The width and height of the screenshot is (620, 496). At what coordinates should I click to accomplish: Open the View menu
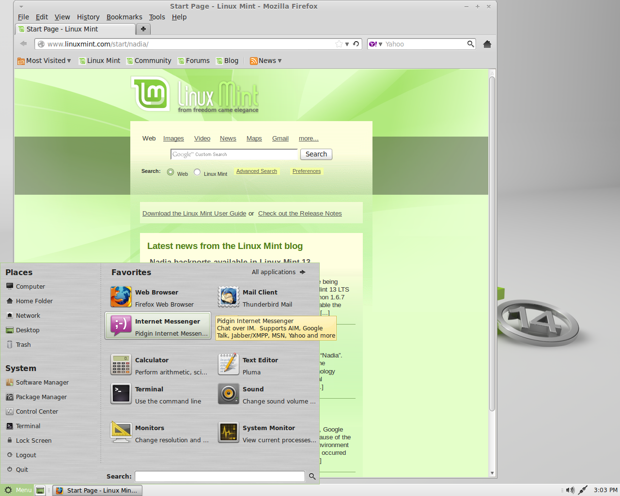click(x=62, y=17)
